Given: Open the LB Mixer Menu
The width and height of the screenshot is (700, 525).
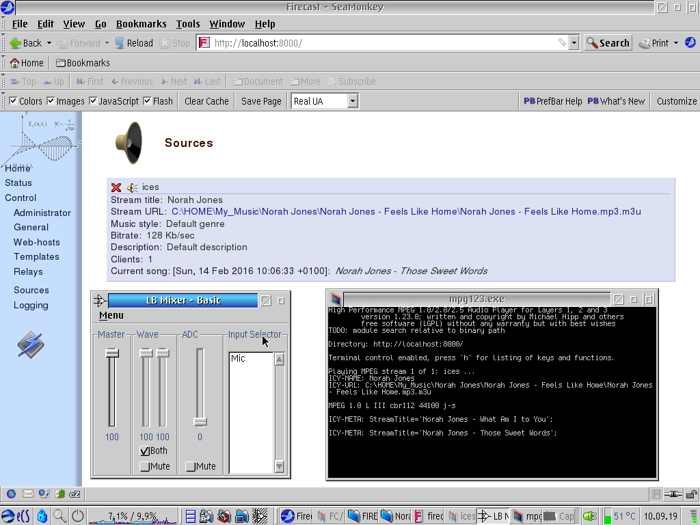Looking at the screenshot, I should tap(111, 315).
